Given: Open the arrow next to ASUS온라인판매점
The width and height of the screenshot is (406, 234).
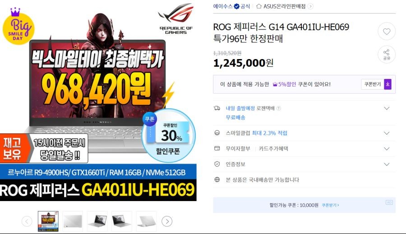Looking at the screenshot, I should coord(310,6).
